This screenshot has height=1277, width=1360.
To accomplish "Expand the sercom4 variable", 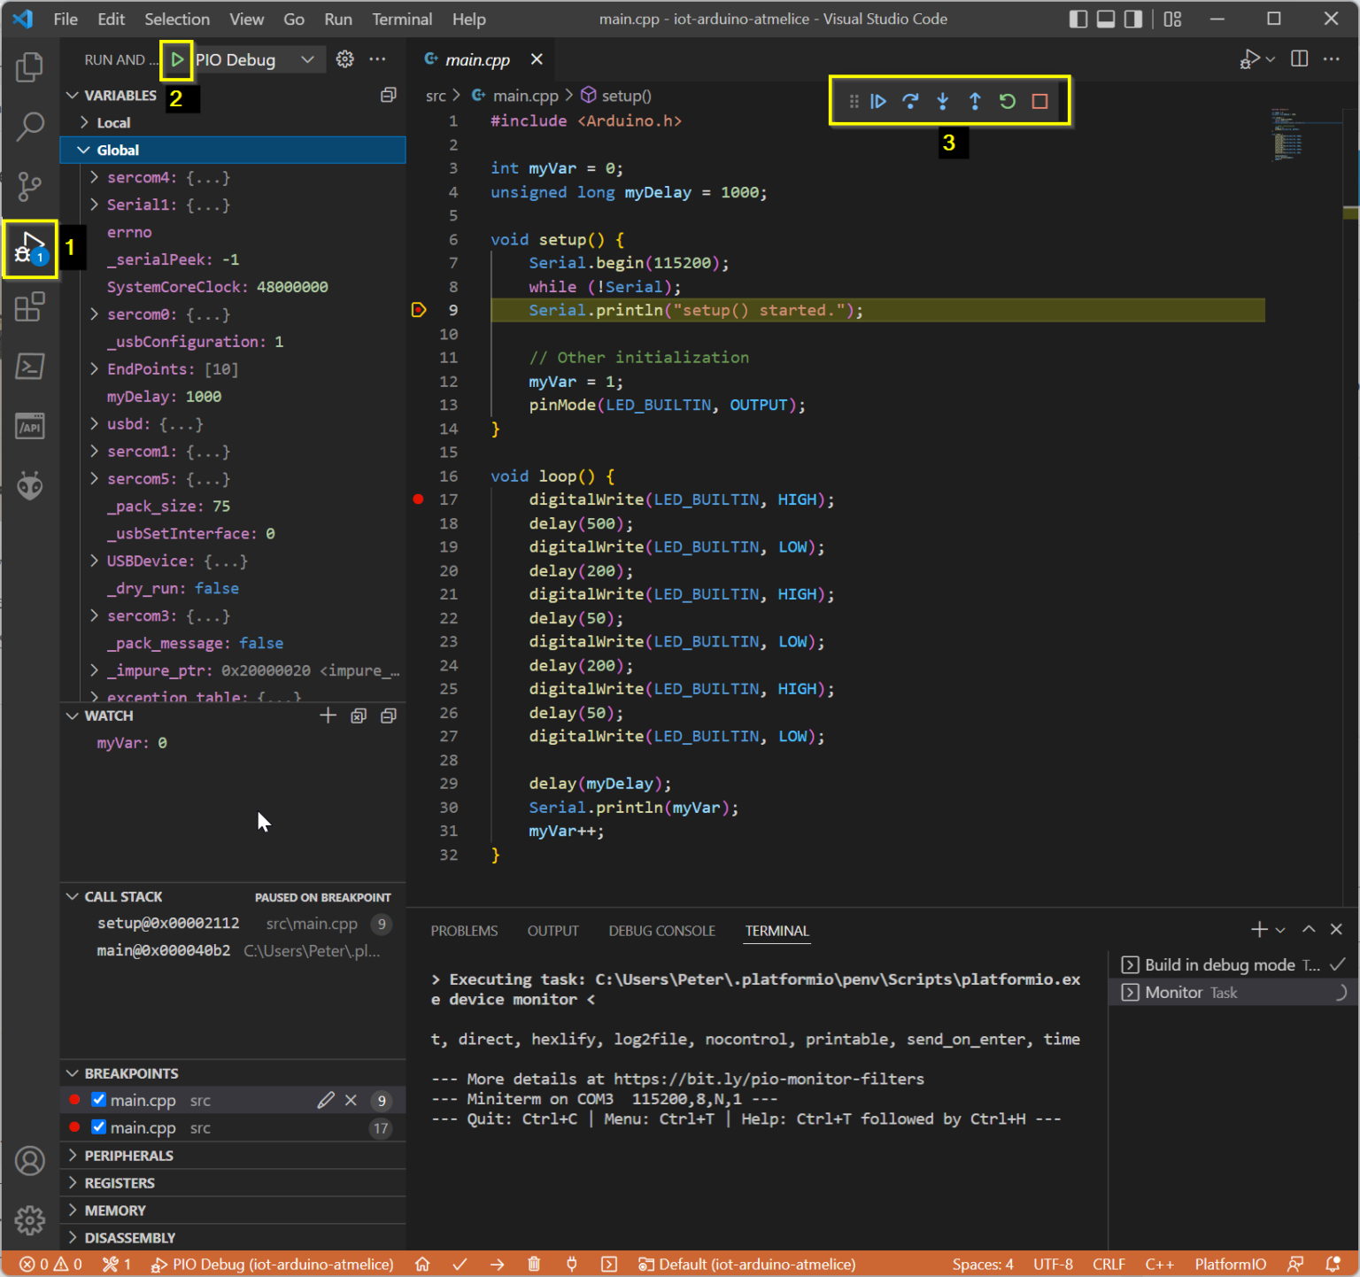I will point(94,177).
